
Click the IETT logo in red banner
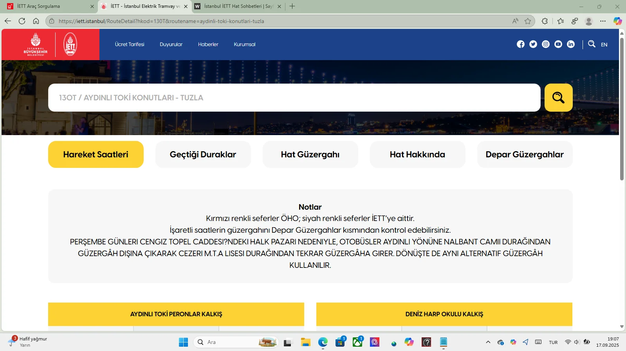click(70, 45)
